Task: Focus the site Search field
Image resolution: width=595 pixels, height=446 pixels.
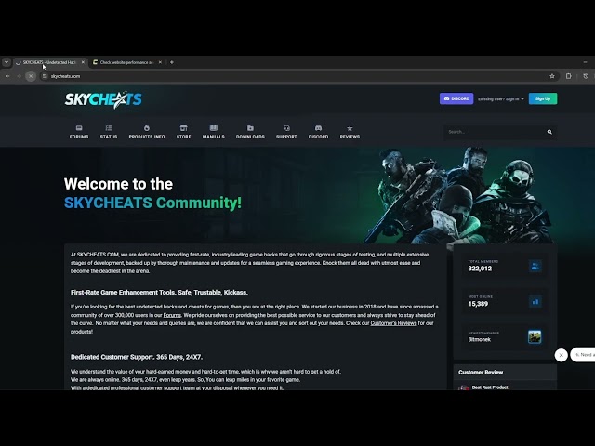Action: pyautogui.click(x=496, y=132)
